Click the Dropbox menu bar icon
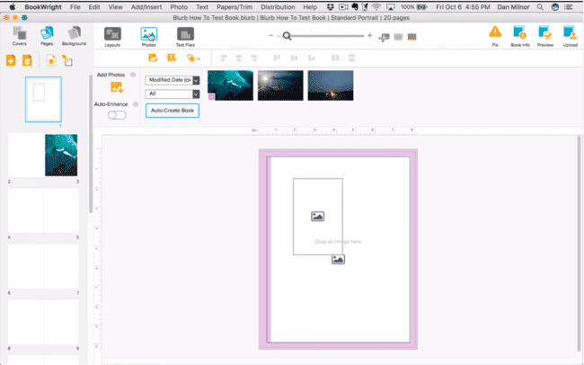Screen dimensions: 584x365 click(x=330, y=6)
